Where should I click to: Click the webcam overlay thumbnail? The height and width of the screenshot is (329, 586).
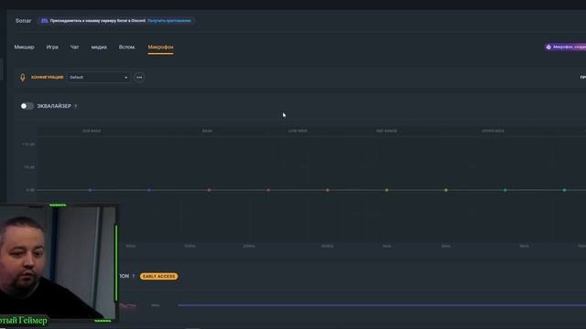click(58, 263)
